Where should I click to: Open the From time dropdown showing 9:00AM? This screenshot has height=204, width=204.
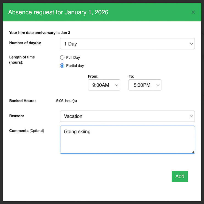[x=104, y=85]
